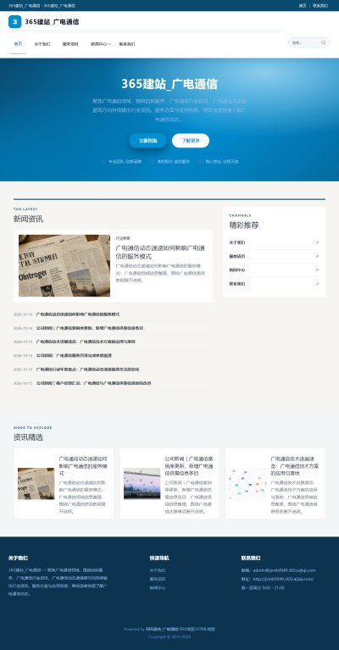The width and height of the screenshot is (339, 650).
Task: Click 联系我们 row in 精彩推荐 panel
Action: point(274,284)
